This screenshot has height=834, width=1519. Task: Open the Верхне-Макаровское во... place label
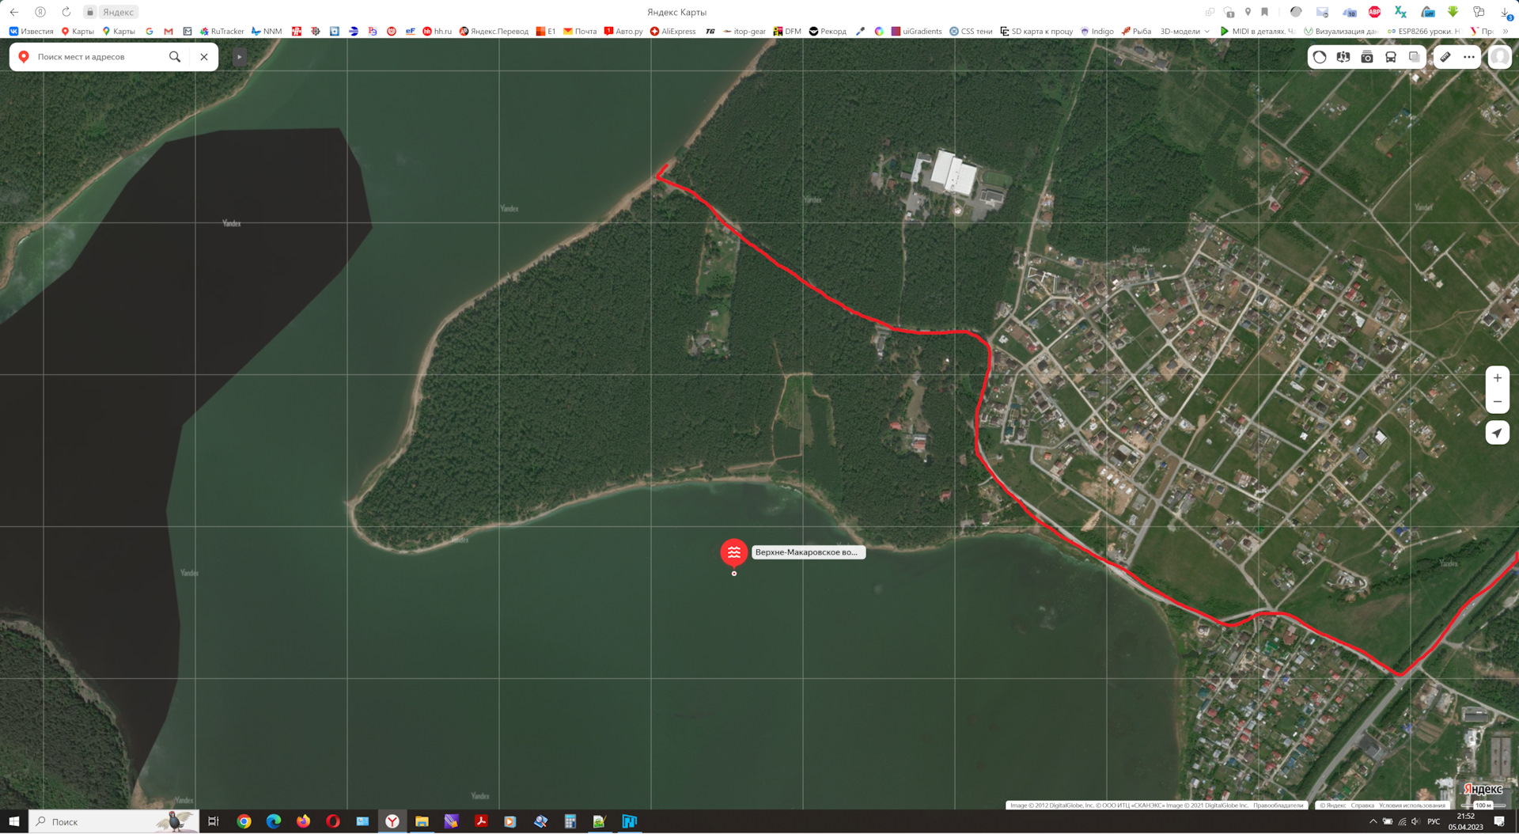pyautogui.click(x=808, y=552)
